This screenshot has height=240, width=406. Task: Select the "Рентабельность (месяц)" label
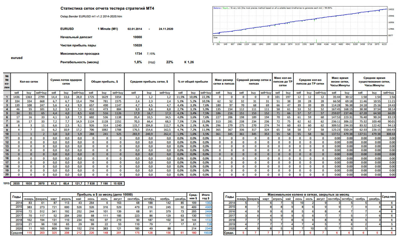click(80, 62)
